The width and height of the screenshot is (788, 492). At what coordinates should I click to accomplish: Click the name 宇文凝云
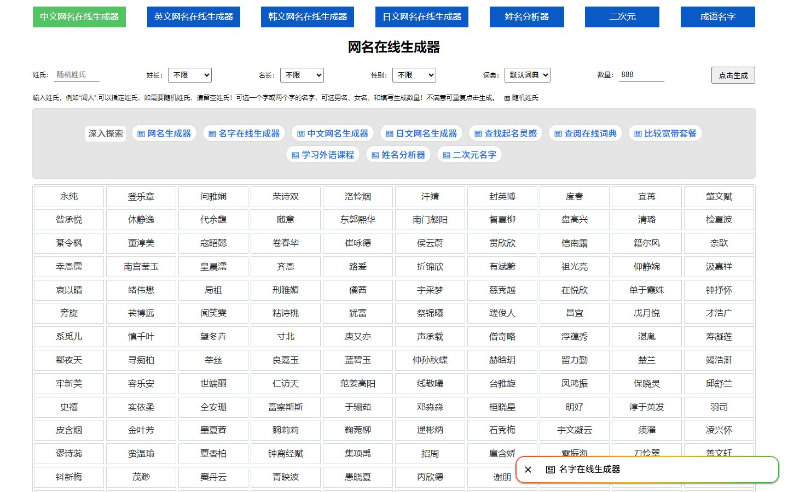(575, 430)
